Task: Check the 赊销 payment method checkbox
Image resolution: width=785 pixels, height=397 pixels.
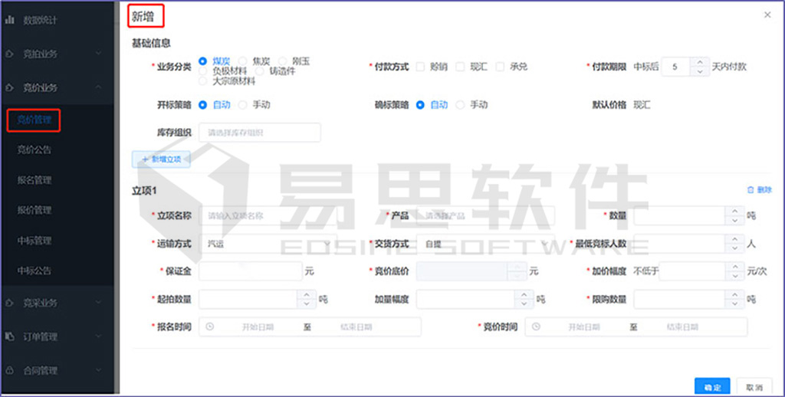Action: tap(420, 67)
